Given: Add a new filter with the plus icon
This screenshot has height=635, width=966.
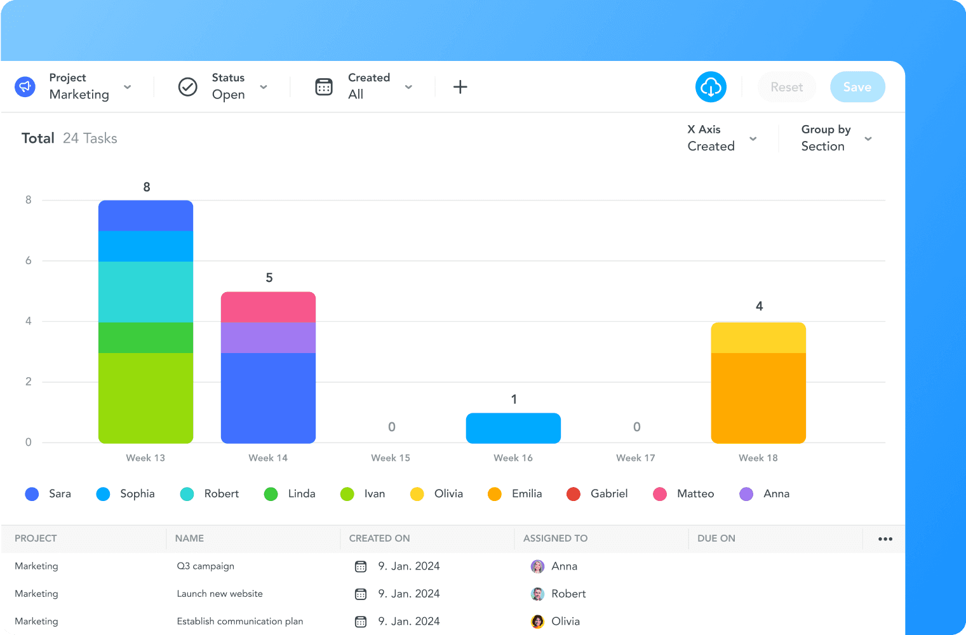Looking at the screenshot, I should click(x=460, y=86).
